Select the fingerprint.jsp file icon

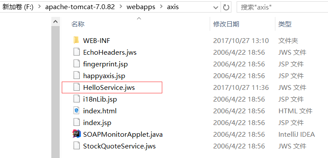[x=77, y=64]
